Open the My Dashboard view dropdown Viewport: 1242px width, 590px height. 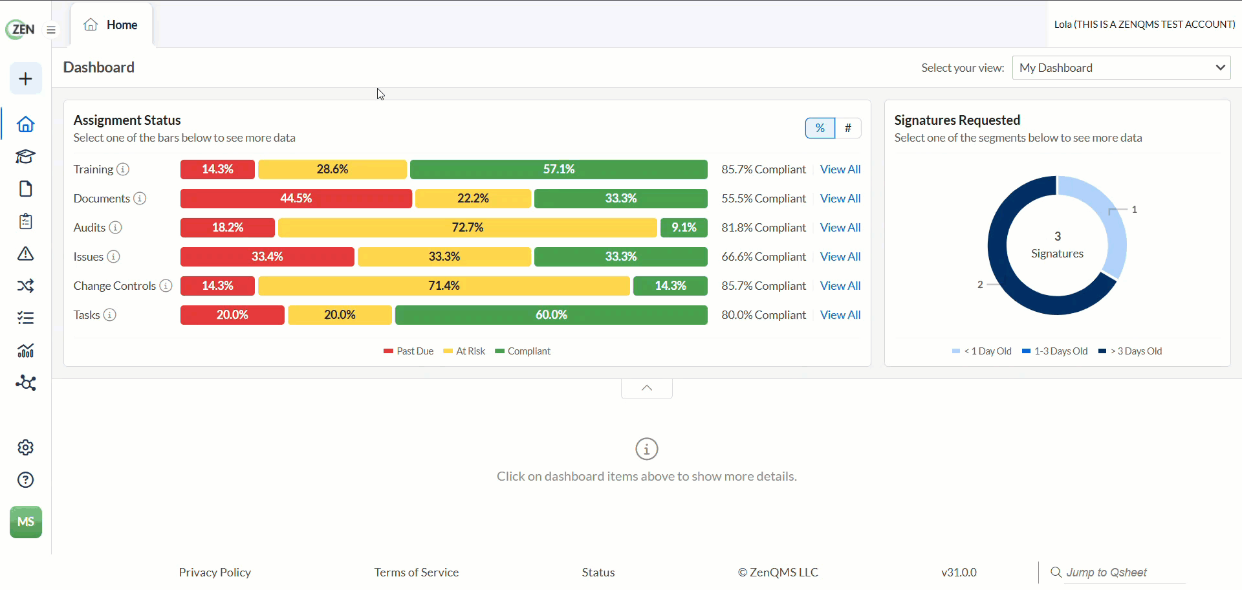point(1121,68)
